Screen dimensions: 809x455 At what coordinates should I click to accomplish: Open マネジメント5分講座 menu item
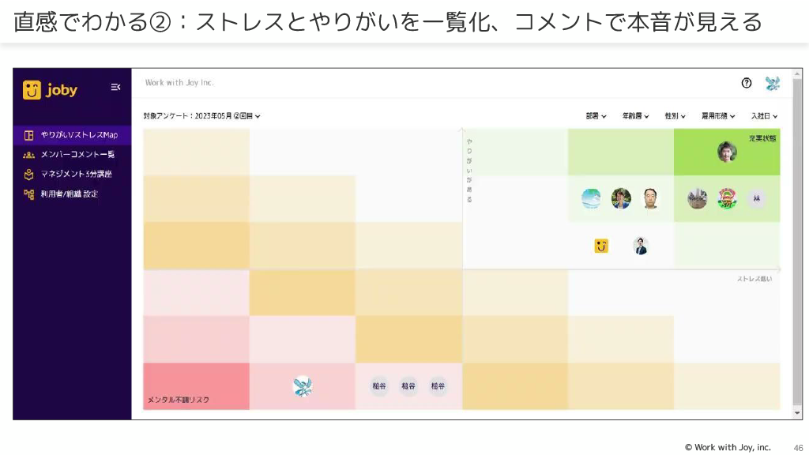coord(76,174)
